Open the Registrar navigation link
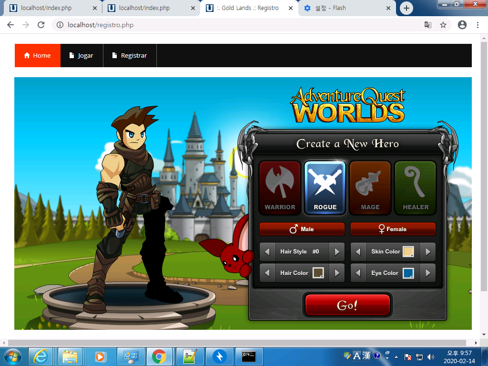Viewport: 488px width, 366px height. coord(130,56)
